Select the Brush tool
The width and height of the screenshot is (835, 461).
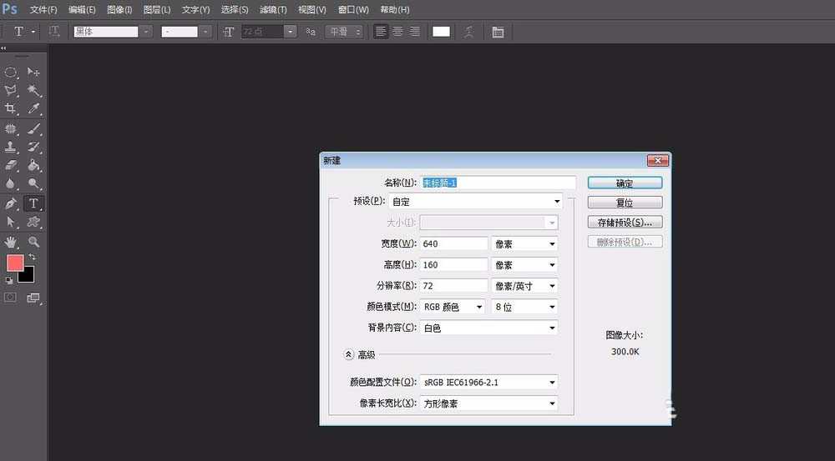pos(34,129)
